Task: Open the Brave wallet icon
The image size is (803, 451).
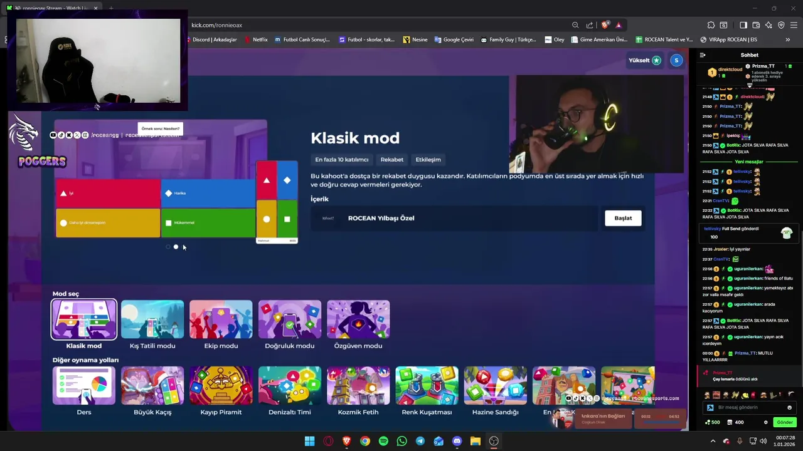Action: [756, 25]
